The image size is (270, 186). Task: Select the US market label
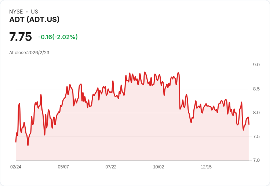pos(34,12)
